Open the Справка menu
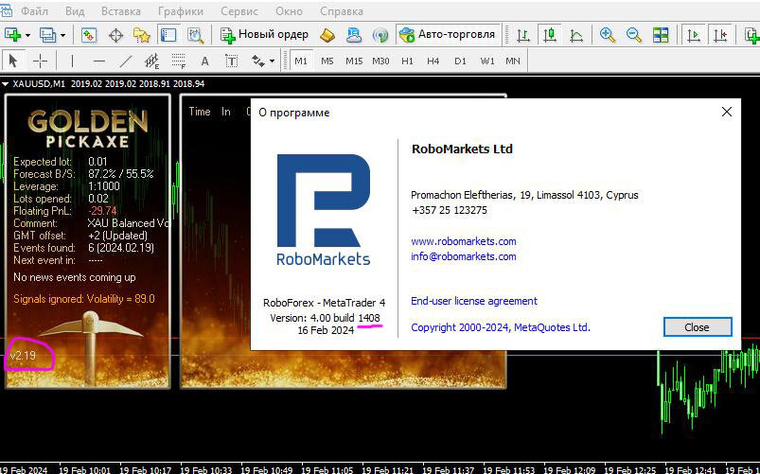The width and height of the screenshot is (760, 474). coord(342,11)
